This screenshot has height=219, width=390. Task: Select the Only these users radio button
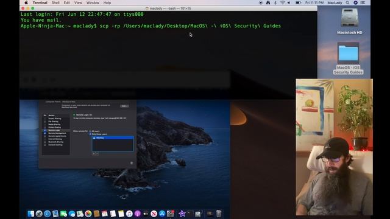coord(90,134)
